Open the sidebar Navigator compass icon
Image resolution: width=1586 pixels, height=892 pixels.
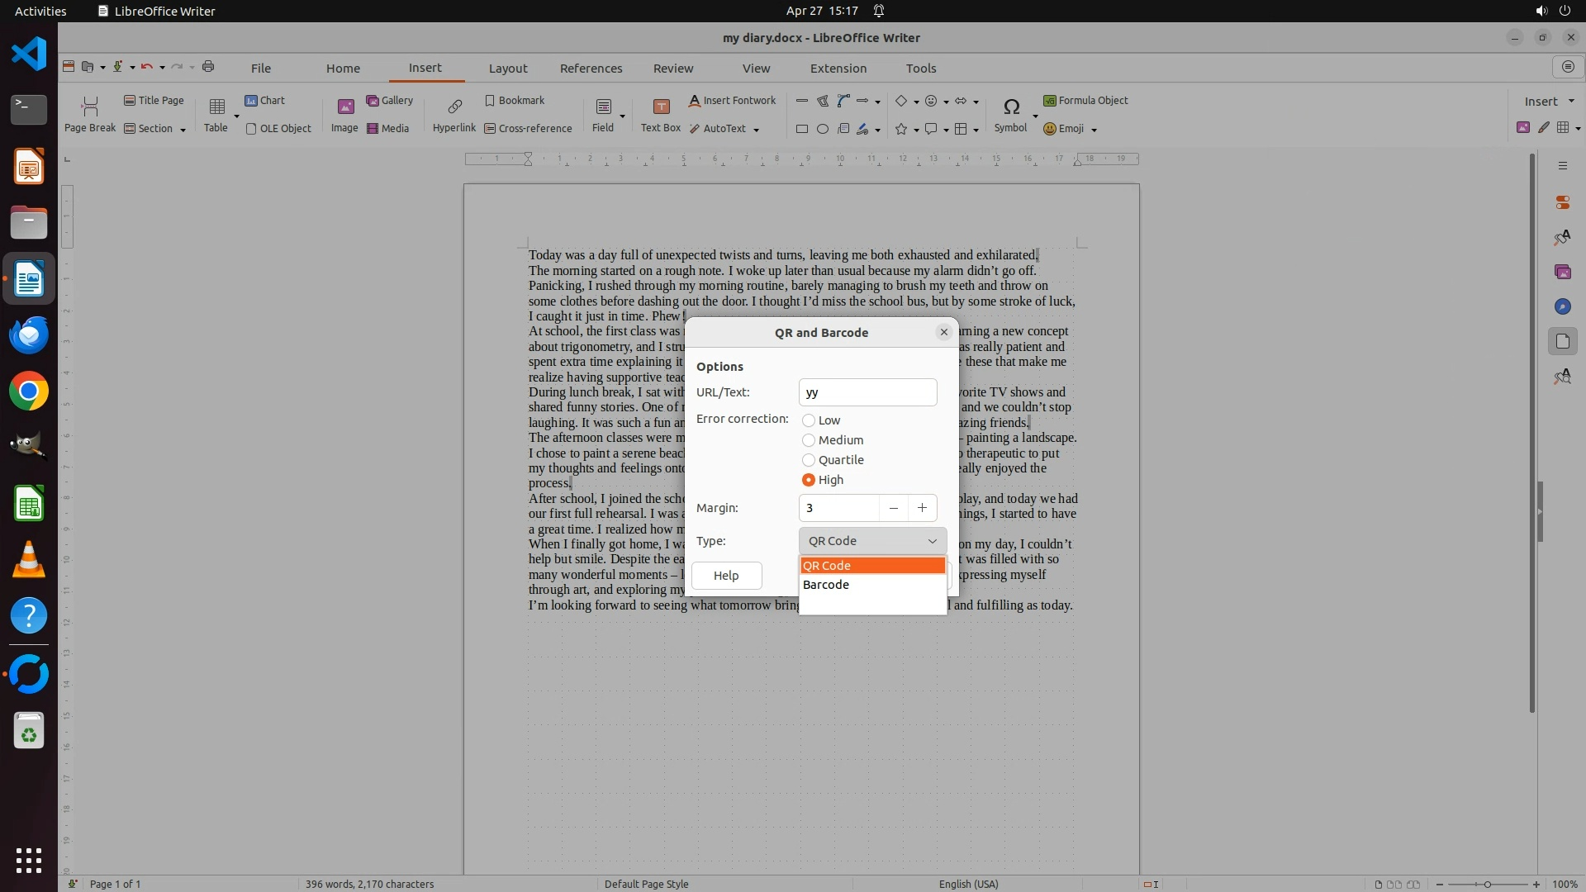[x=1562, y=306]
